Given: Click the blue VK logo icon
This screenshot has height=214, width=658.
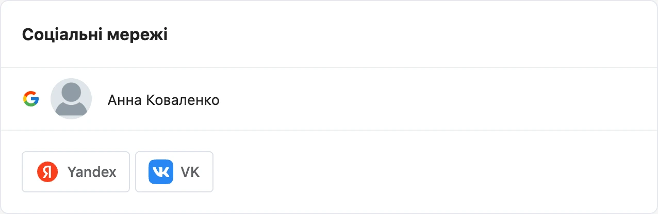Looking at the screenshot, I should pos(159,172).
